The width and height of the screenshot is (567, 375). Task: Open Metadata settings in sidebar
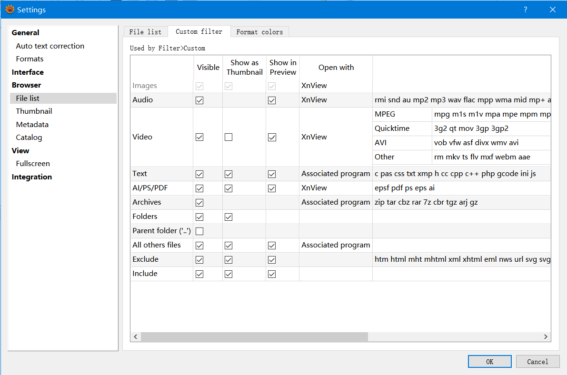click(32, 125)
